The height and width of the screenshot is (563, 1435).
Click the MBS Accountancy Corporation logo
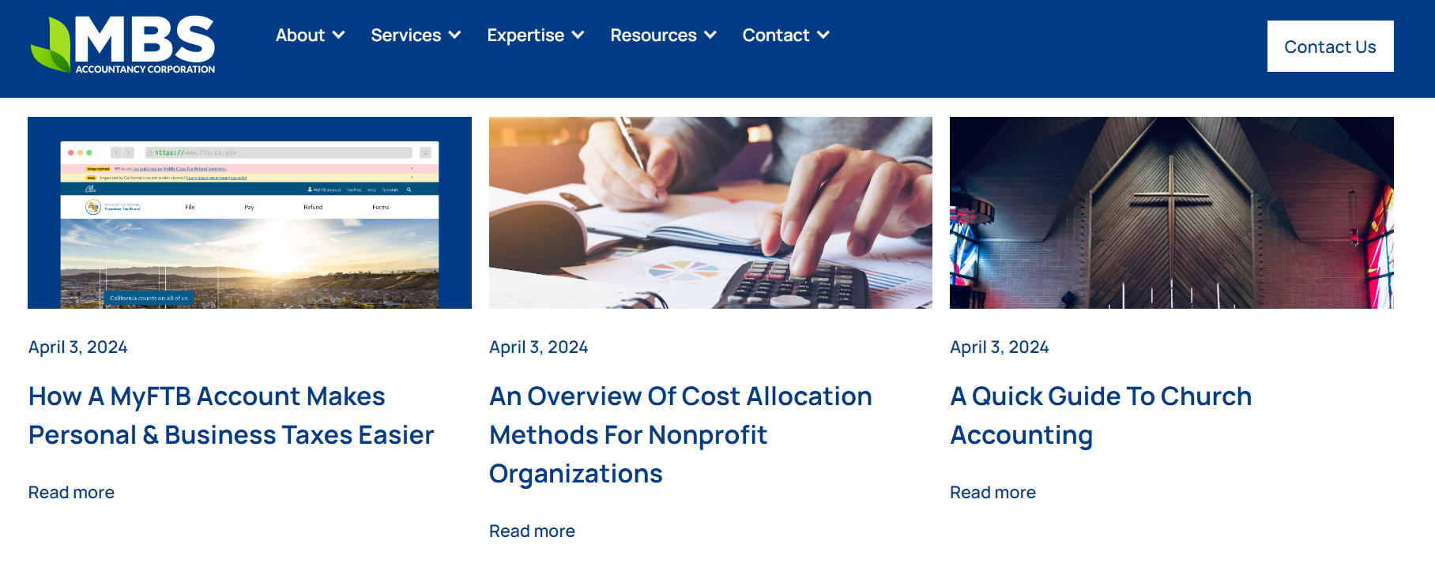point(123,45)
